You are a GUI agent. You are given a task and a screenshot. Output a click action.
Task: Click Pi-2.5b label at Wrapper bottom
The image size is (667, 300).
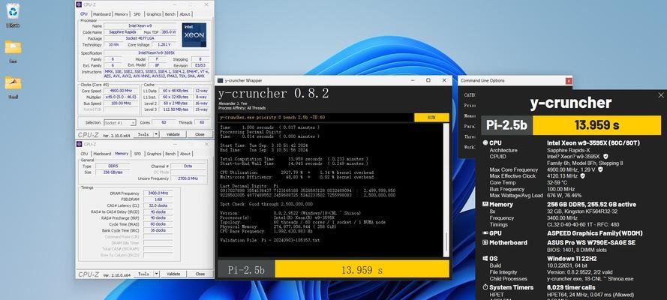[x=246, y=269]
